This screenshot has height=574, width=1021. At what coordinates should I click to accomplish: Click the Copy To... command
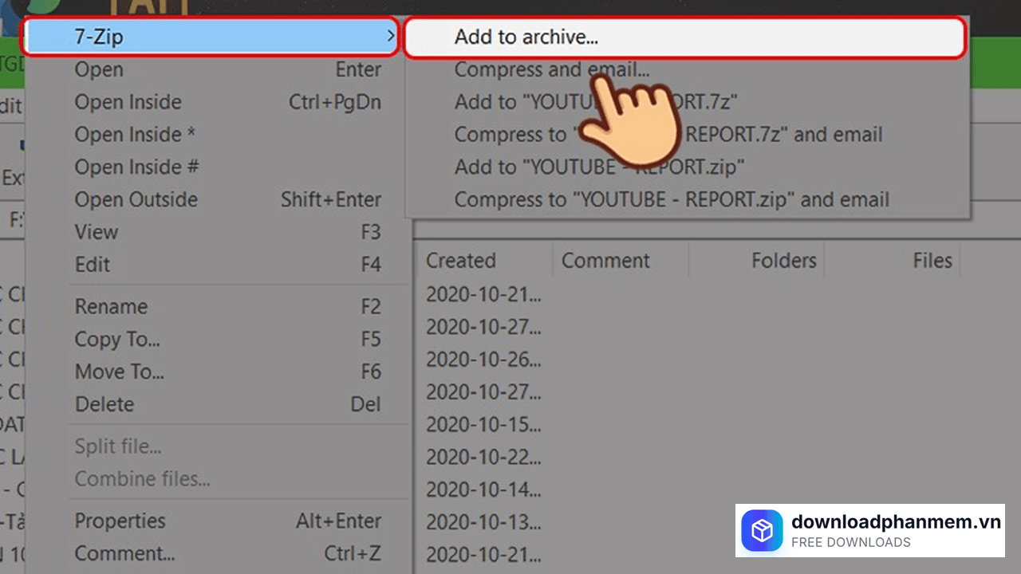tap(116, 339)
